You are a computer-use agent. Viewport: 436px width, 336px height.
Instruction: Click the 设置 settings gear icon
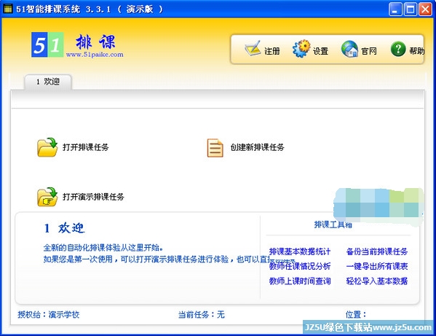[x=301, y=49]
